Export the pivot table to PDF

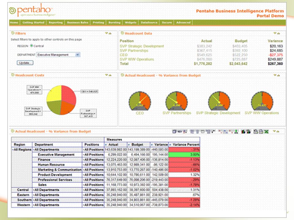tap(261, 132)
